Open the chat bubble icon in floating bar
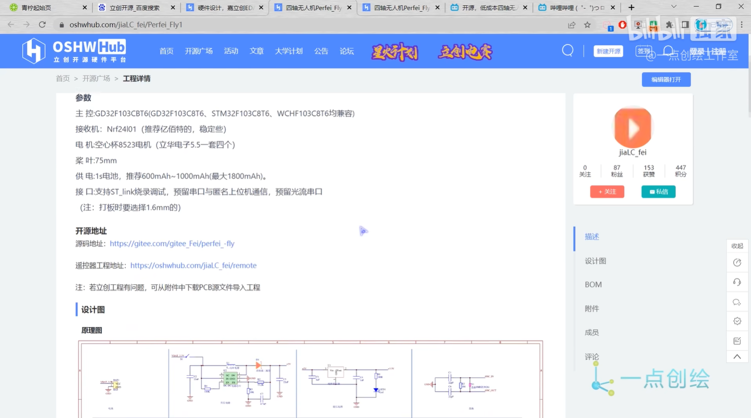751x418 pixels. 737,302
